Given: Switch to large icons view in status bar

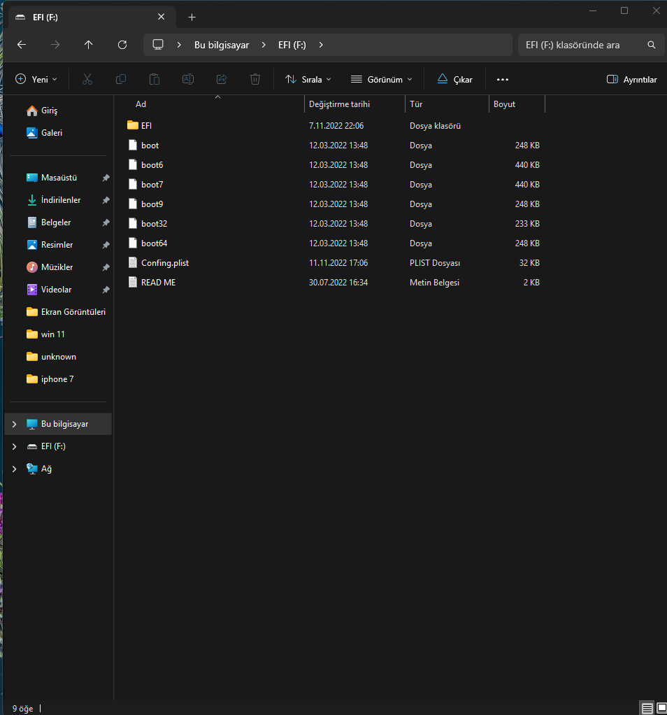Looking at the screenshot, I should 661,709.
